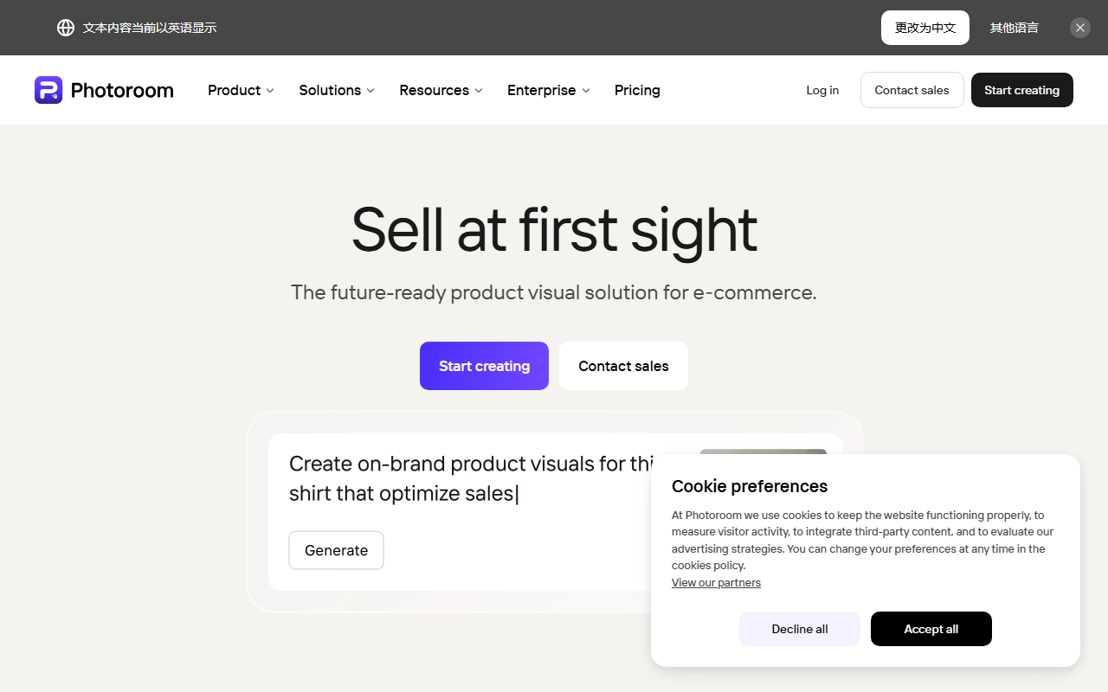The height and width of the screenshot is (692, 1108).
Task: Click the purple Start creating button
Action: [484, 366]
